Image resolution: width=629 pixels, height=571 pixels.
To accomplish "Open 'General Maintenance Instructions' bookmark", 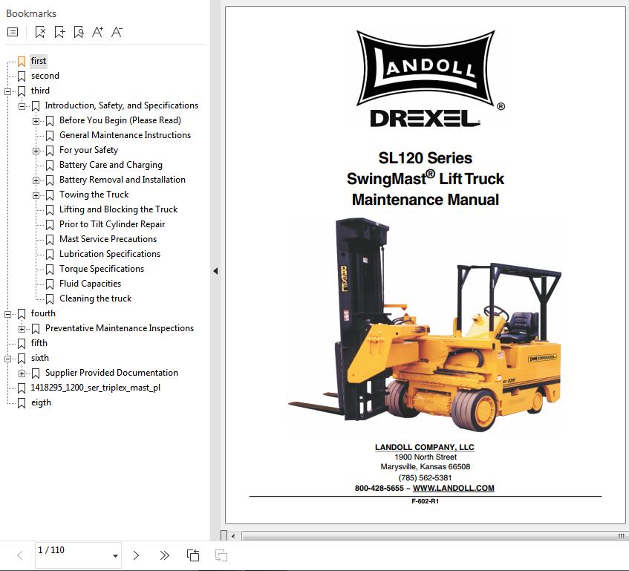I will [x=125, y=135].
